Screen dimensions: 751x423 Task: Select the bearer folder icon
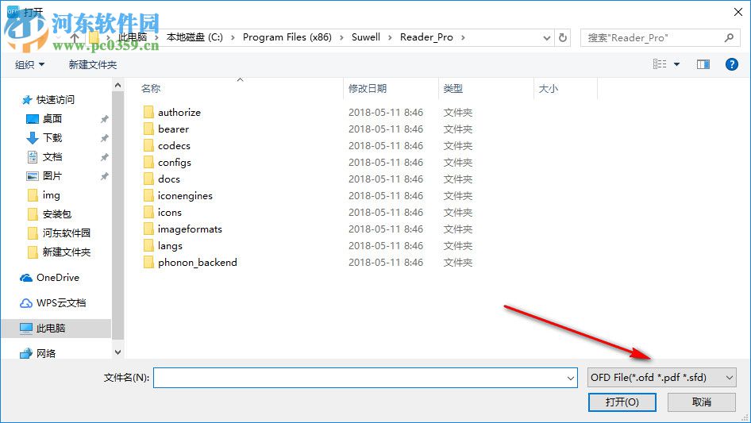pyautogui.click(x=148, y=129)
